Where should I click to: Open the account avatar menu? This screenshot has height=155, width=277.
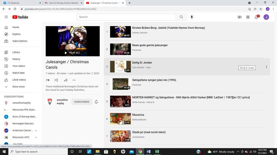pos(266,17)
